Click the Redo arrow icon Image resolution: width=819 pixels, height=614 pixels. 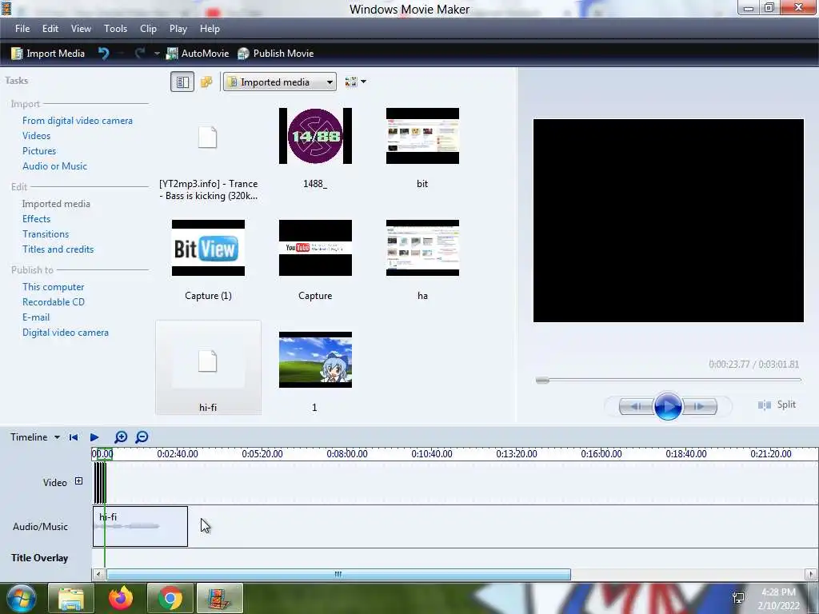(x=139, y=54)
